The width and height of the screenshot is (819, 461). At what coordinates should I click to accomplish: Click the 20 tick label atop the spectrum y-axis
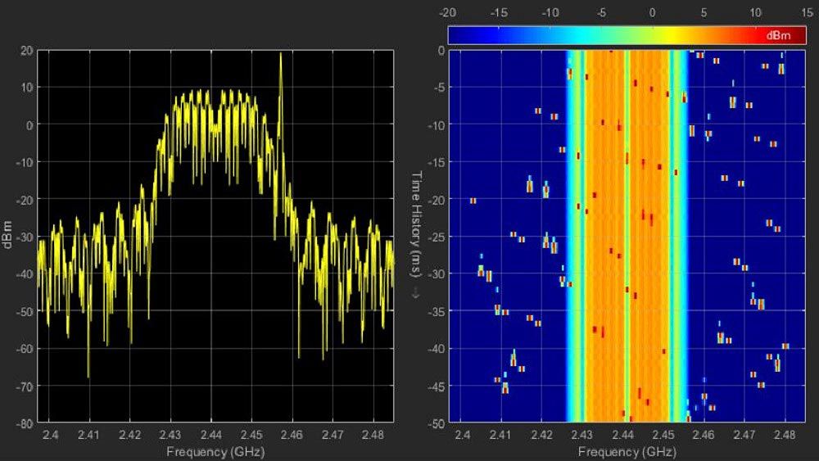click(x=27, y=50)
